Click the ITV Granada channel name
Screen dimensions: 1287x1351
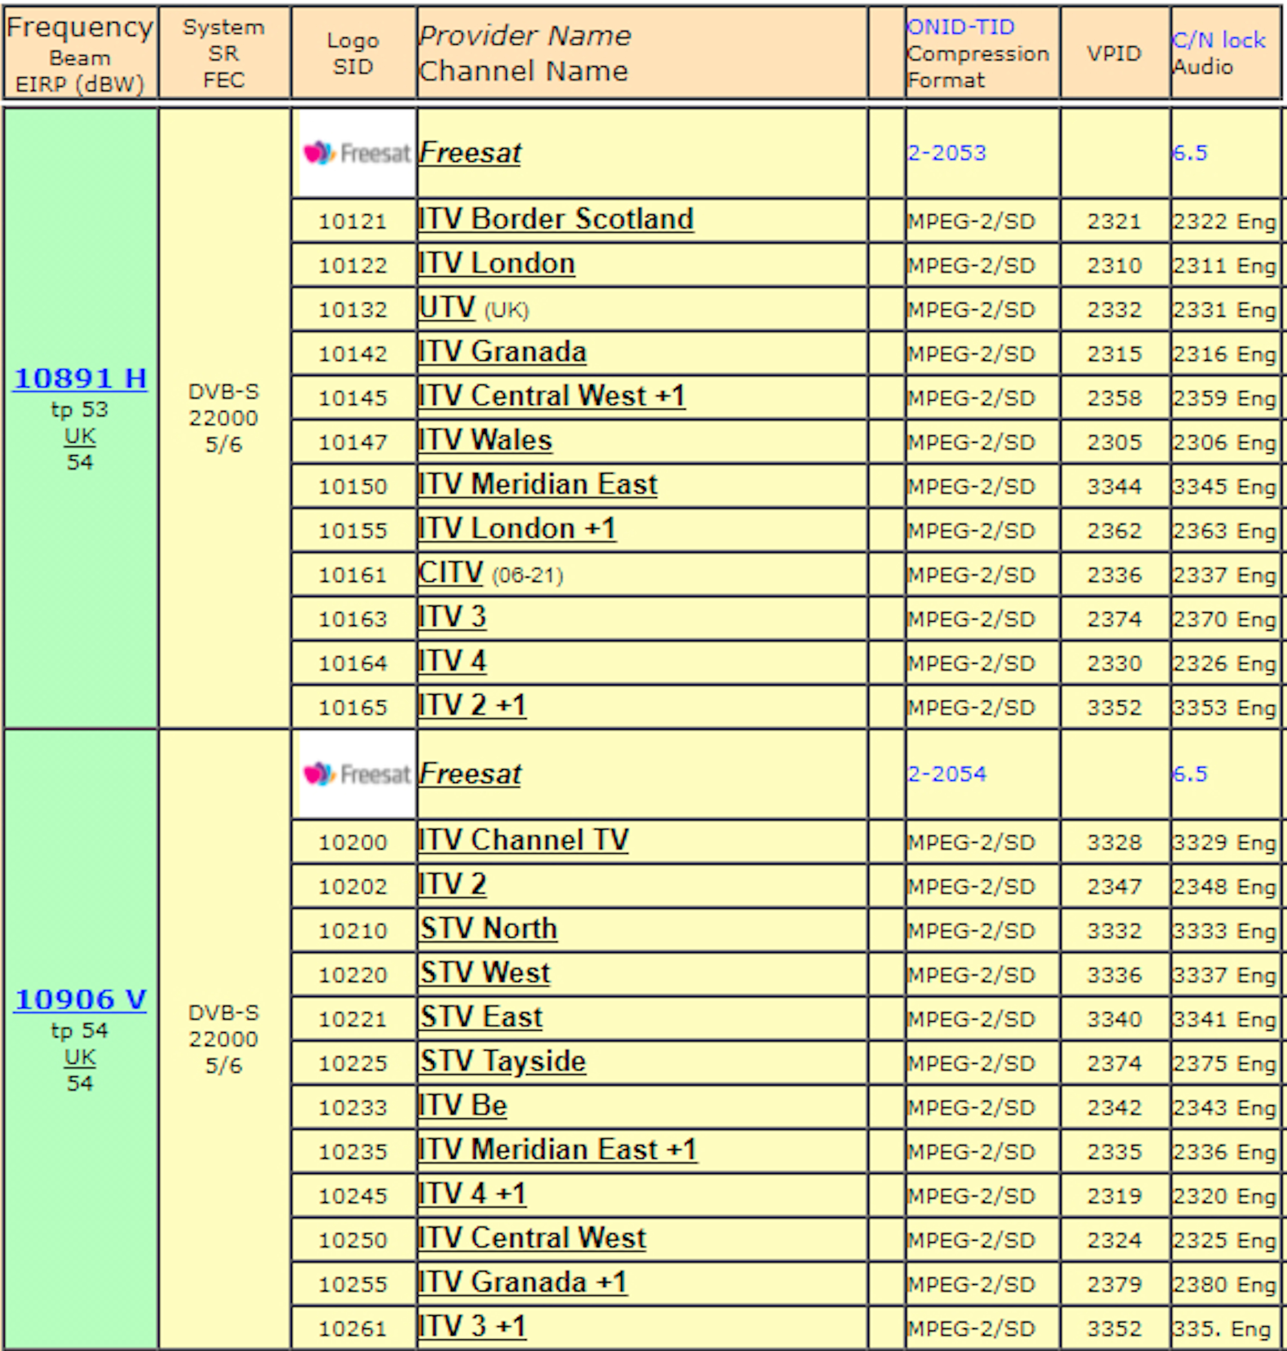502,352
